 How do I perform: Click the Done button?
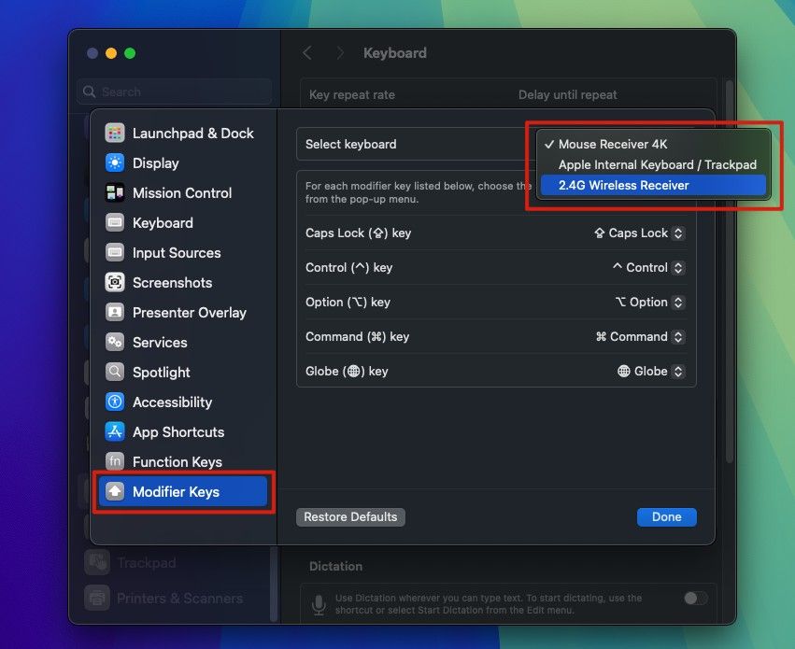667,516
